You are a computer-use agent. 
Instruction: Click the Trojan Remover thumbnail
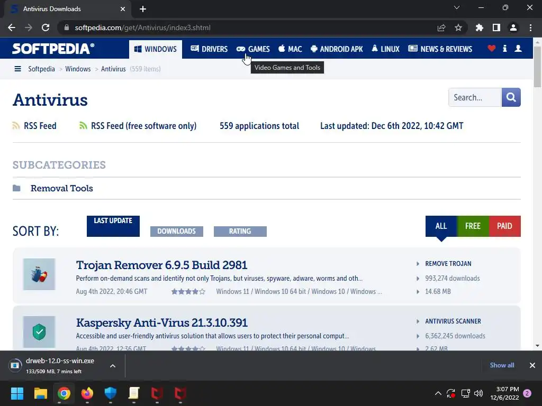pos(39,274)
